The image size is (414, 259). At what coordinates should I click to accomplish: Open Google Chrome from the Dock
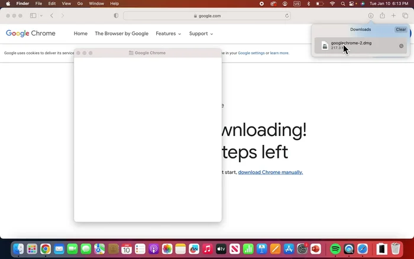(x=46, y=249)
